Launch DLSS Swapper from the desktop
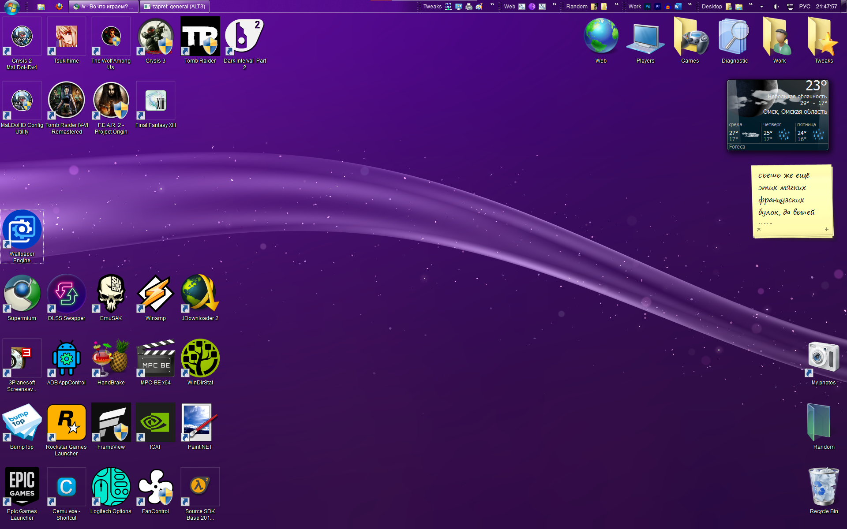Image resolution: width=847 pixels, height=529 pixels. coord(66,294)
